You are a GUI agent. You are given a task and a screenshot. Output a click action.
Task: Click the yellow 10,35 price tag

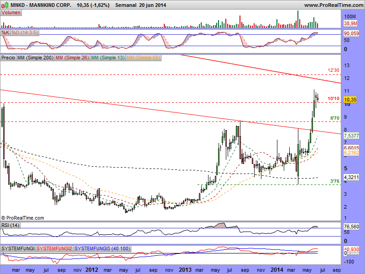[350, 100]
